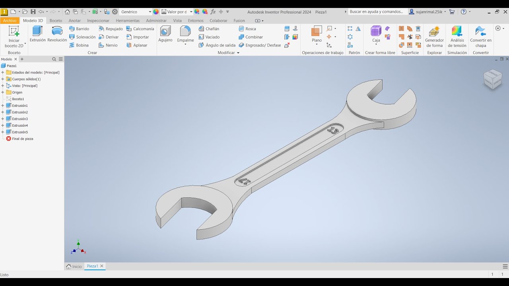
Task: Click Convertir en chapa
Action: click(x=481, y=37)
